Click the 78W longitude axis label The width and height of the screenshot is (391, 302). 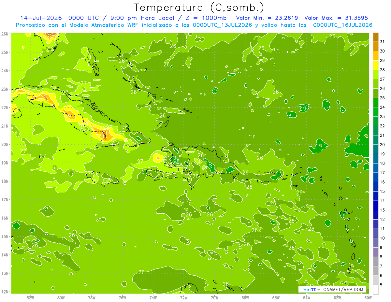[92, 297]
